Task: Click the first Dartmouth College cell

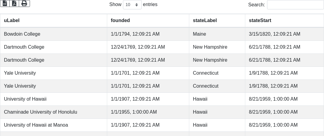Action: click(24, 47)
